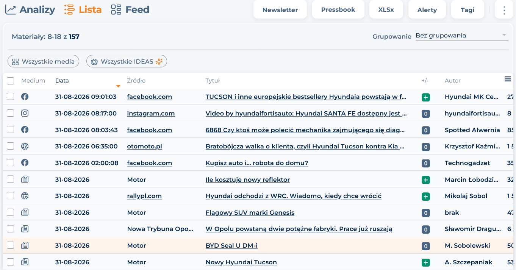Click the Wszystkie IDEAS filter chip
This screenshot has width=516, height=270.
127,61
